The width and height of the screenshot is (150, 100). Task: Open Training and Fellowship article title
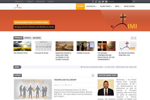[65, 80]
